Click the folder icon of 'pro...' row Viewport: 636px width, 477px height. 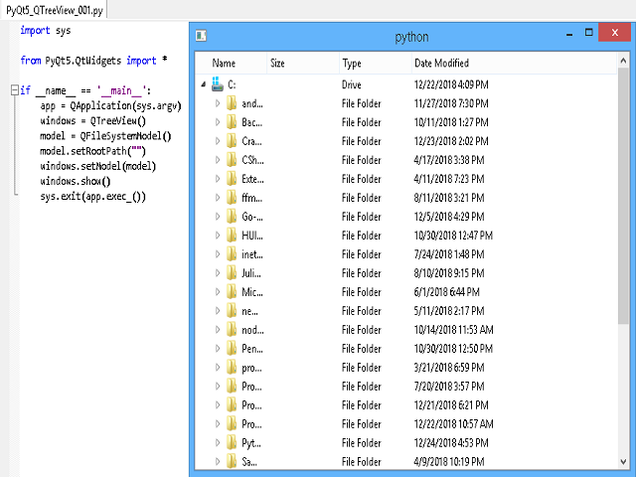pyautogui.click(x=232, y=367)
